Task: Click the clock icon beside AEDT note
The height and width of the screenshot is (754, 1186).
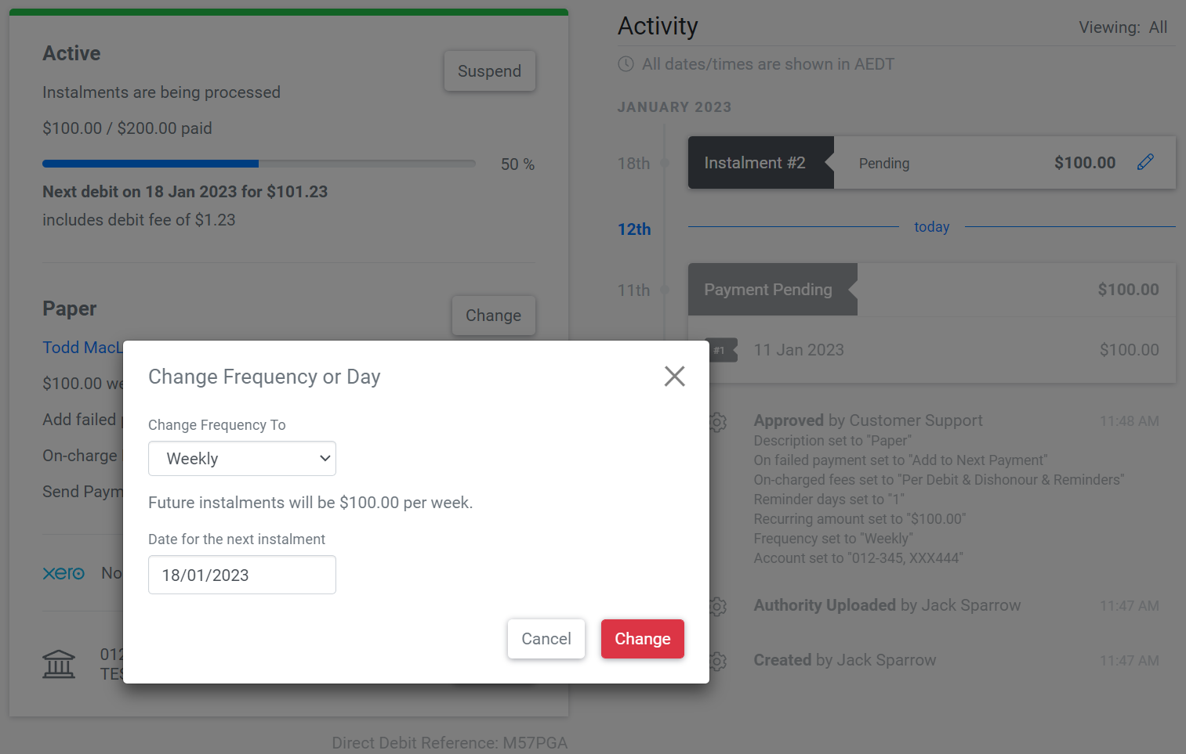Action: [x=626, y=64]
